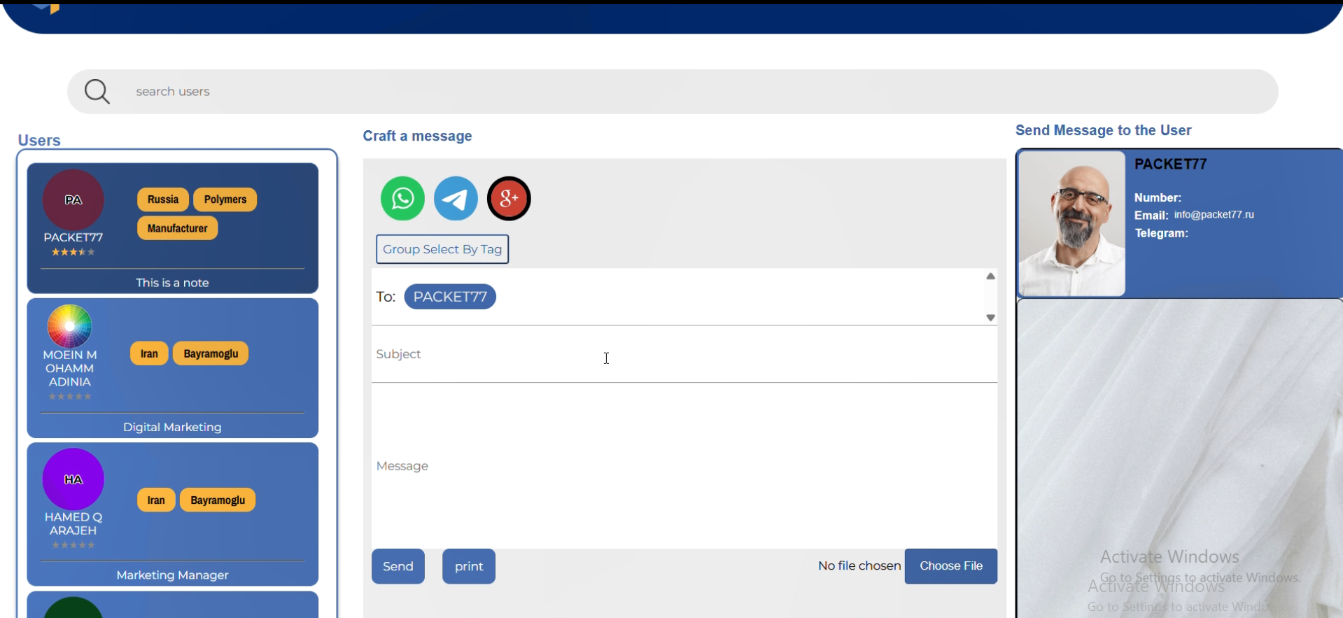Click the Send button
Image resolution: width=1343 pixels, height=618 pixels.
click(398, 566)
